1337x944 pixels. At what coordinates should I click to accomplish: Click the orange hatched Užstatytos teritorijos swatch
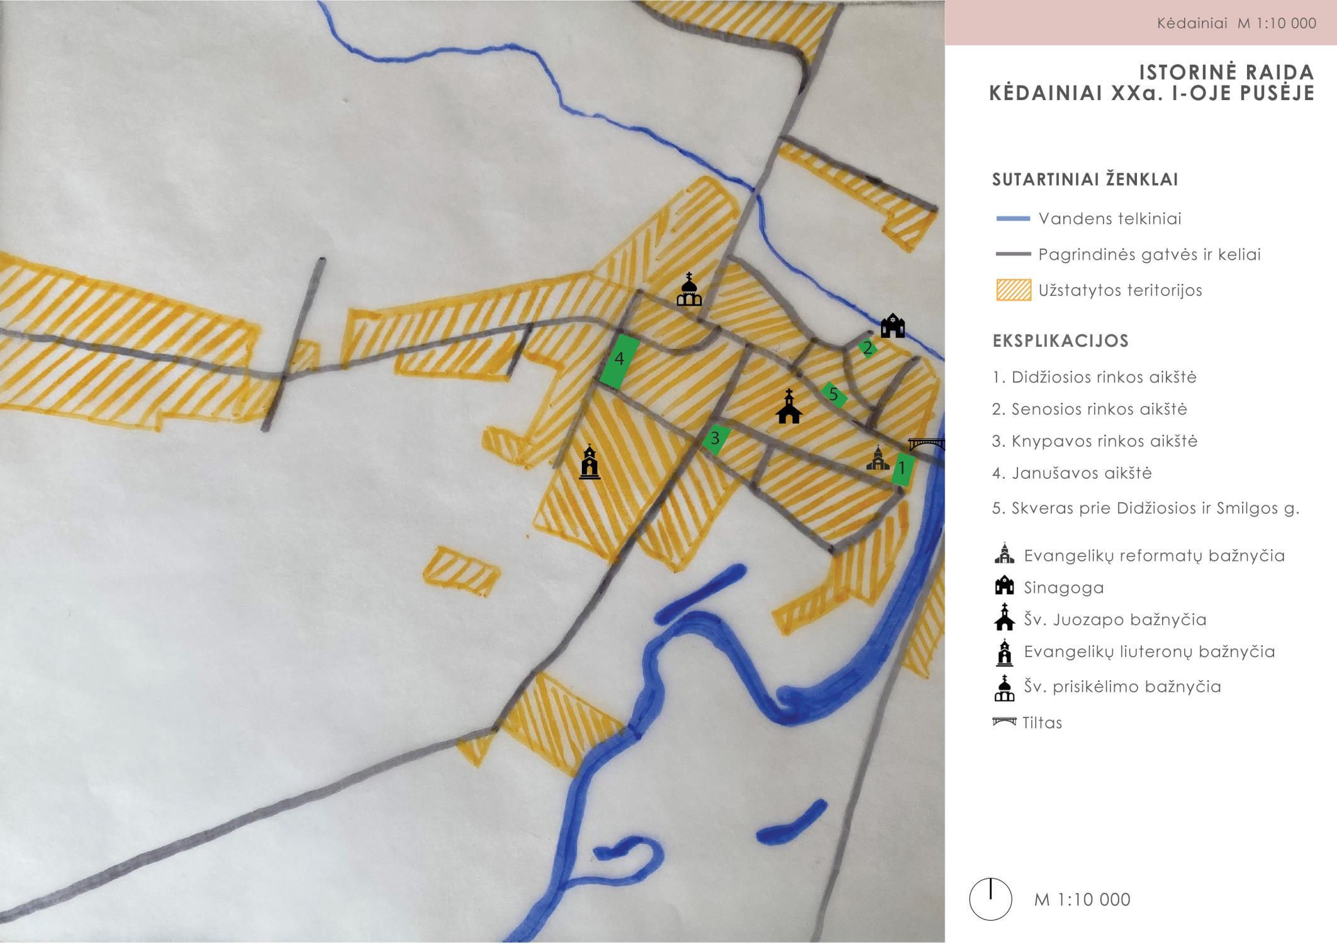tap(1014, 290)
